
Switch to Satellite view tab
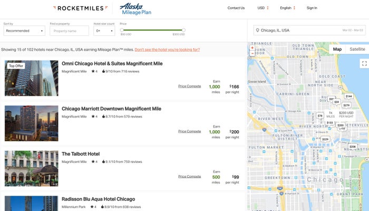click(357, 49)
